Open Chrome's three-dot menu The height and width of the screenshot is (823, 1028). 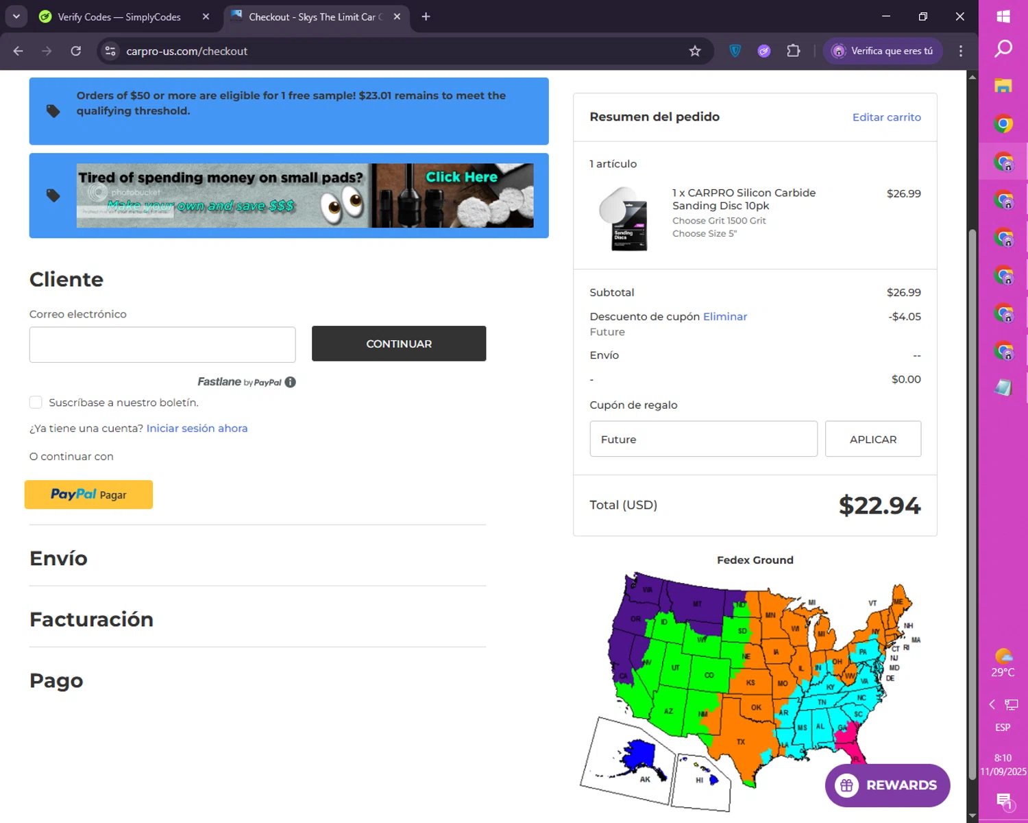coord(961,51)
